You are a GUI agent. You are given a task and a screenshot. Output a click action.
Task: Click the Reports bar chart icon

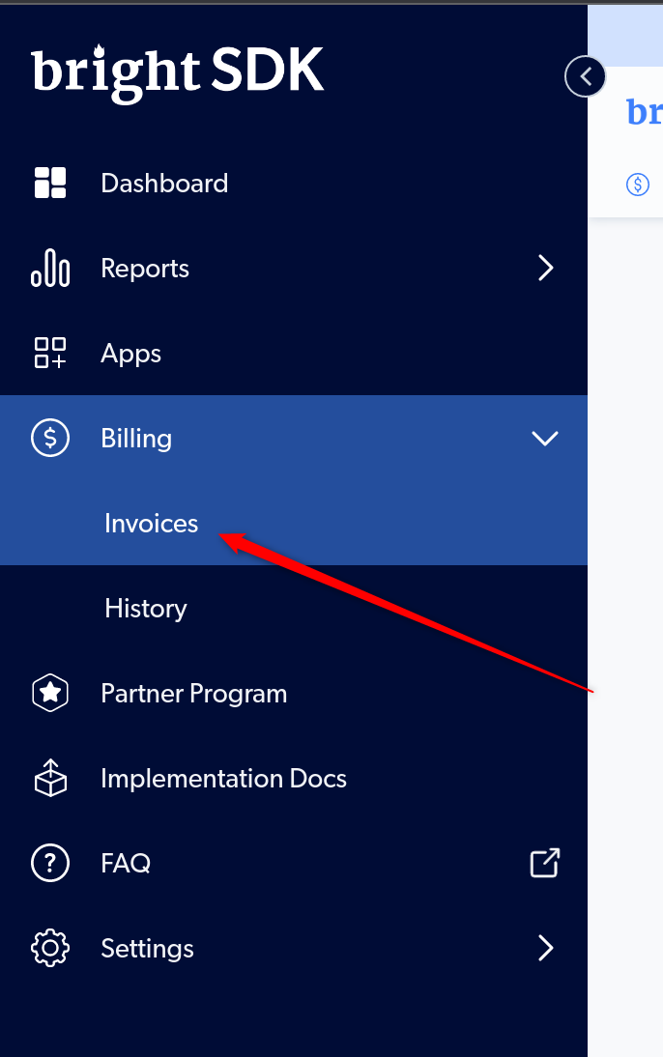click(50, 268)
